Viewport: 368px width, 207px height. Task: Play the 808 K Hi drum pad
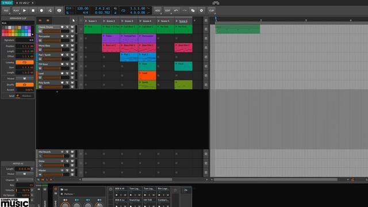point(117,195)
